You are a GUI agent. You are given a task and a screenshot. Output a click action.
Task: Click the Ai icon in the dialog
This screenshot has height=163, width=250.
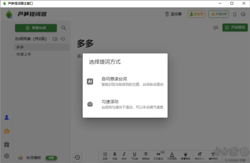(x=90, y=81)
